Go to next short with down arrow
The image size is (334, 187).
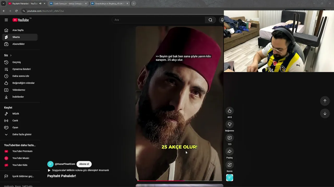325,113
